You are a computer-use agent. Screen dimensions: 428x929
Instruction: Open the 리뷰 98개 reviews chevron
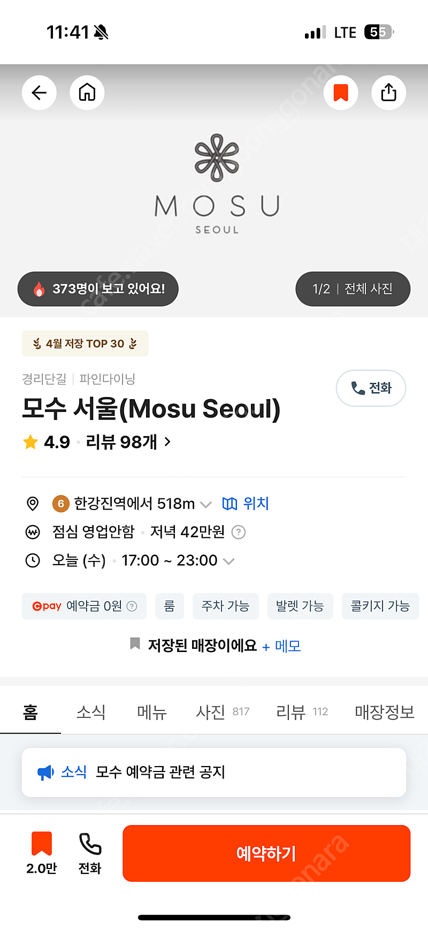pos(167,442)
